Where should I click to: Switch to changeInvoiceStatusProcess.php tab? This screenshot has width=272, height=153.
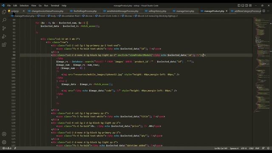(46, 11)
